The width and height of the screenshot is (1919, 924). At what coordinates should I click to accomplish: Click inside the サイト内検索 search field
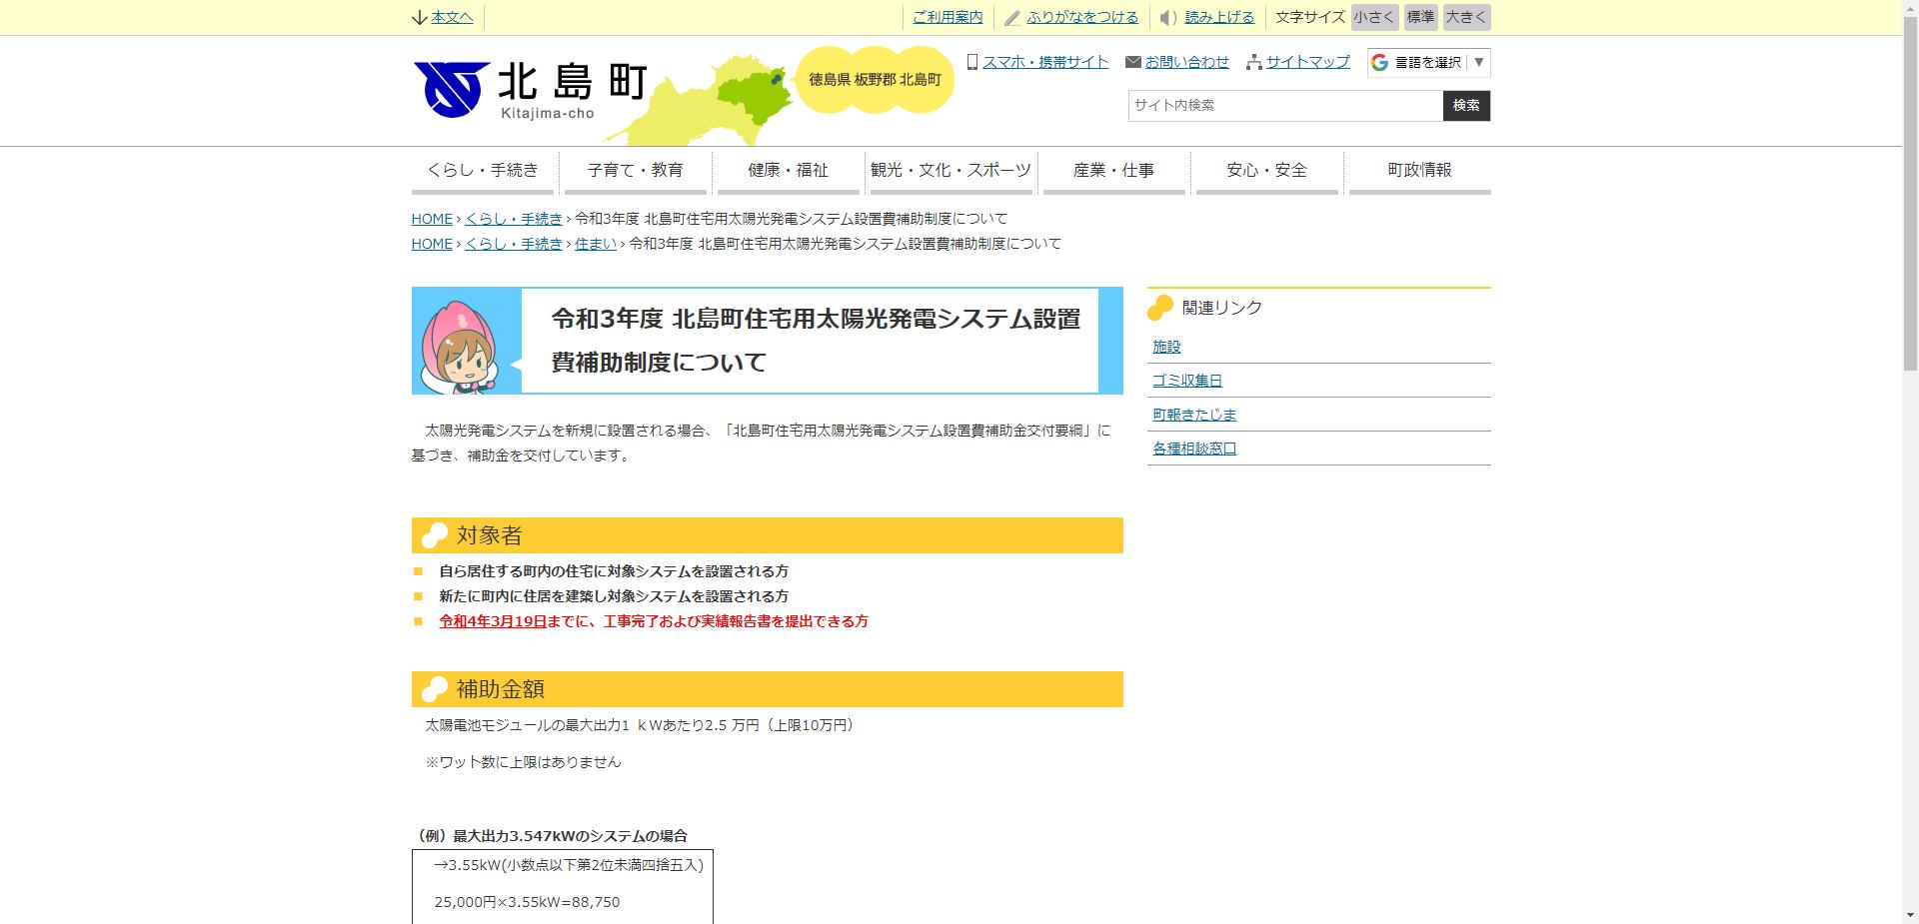click(x=1279, y=105)
